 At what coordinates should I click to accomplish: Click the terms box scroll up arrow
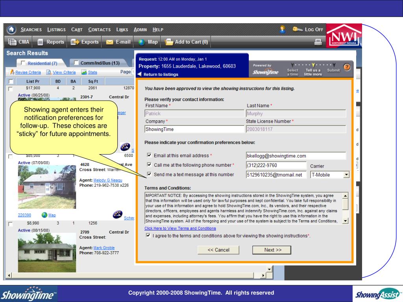click(x=345, y=196)
